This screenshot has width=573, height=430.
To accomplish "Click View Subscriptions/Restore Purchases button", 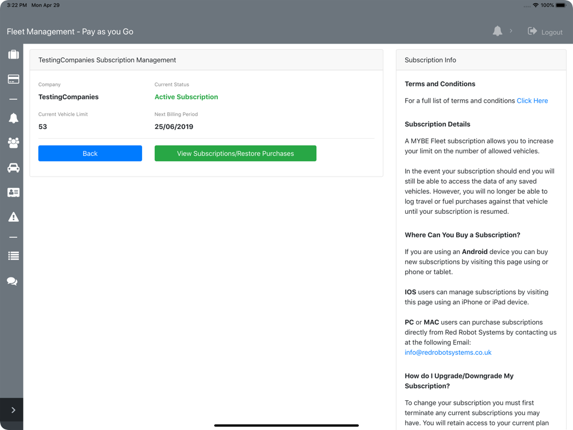I will click(235, 154).
